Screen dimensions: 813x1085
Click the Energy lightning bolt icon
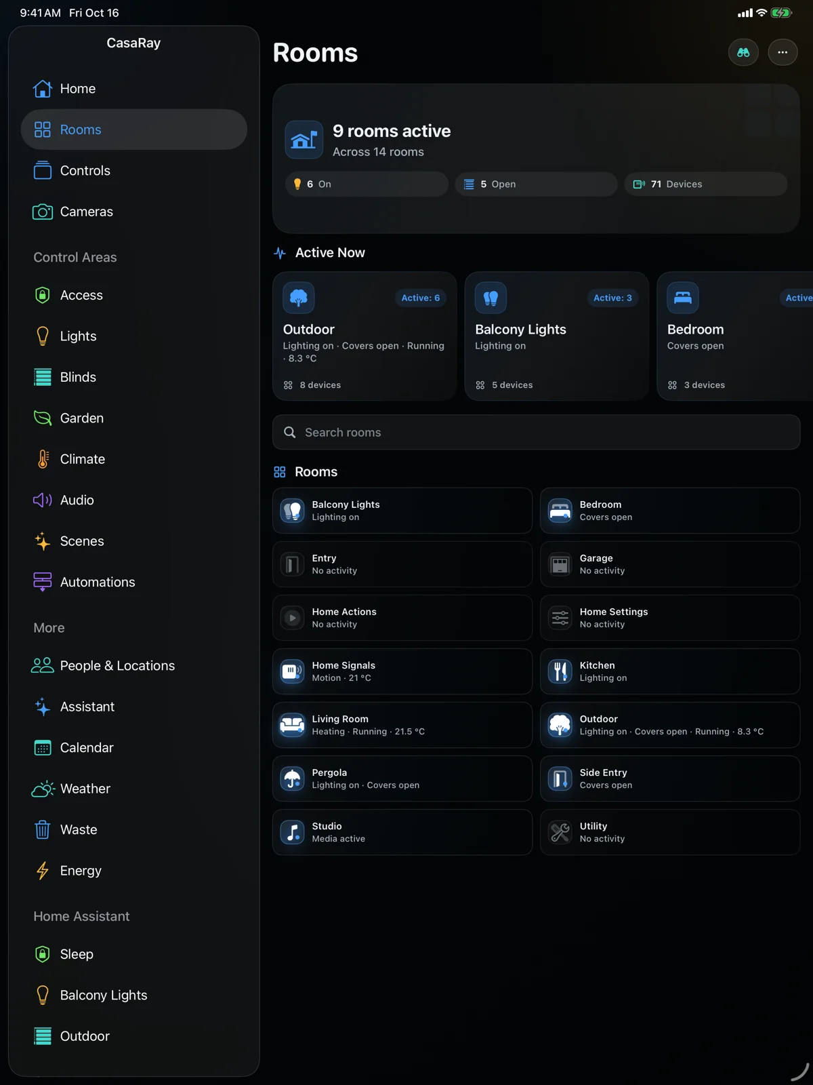coord(43,871)
